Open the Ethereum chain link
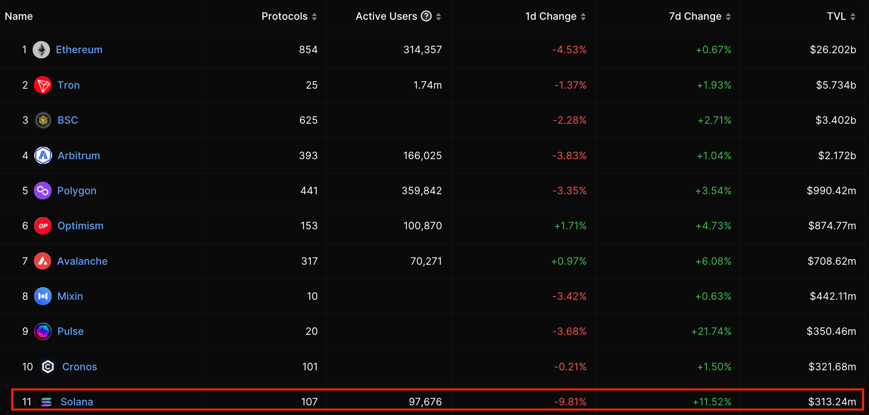The image size is (869, 415). coord(79,50)
